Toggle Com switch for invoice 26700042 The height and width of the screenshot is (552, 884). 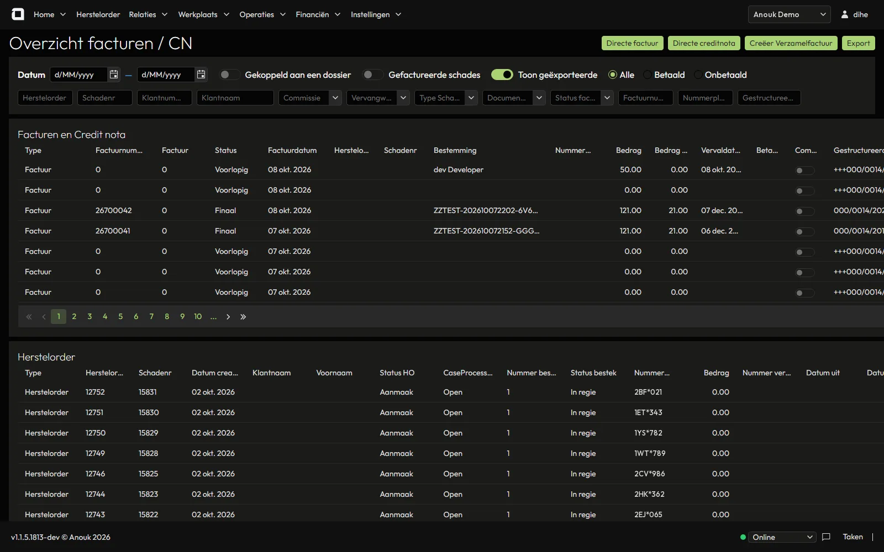pyautogui.click(x=804, y=211)
